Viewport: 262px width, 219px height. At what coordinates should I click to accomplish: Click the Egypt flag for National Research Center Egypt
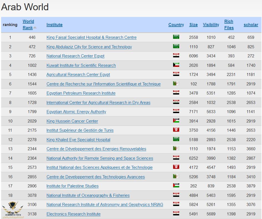(x=176, y=55)
